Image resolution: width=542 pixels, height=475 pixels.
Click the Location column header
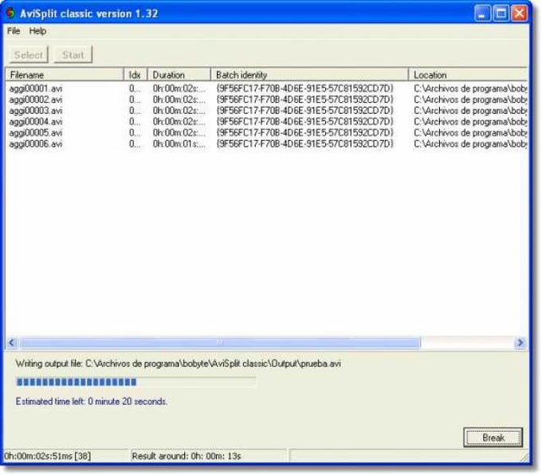click(468, 75)
